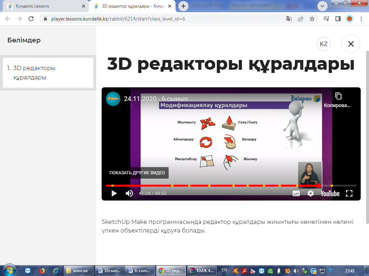Open 'жансая' folder taskbar window

pyautogui.click(x=79, y=271)
